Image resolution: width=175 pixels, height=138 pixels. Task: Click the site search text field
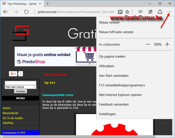pos(20,83)
